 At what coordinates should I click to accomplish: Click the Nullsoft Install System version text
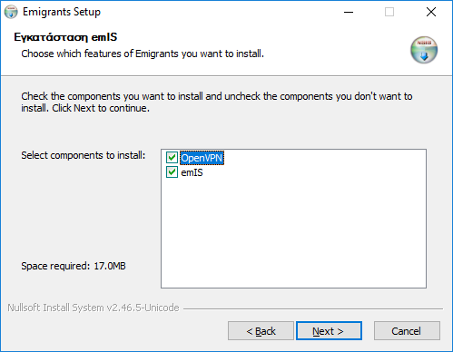point(94,308)
